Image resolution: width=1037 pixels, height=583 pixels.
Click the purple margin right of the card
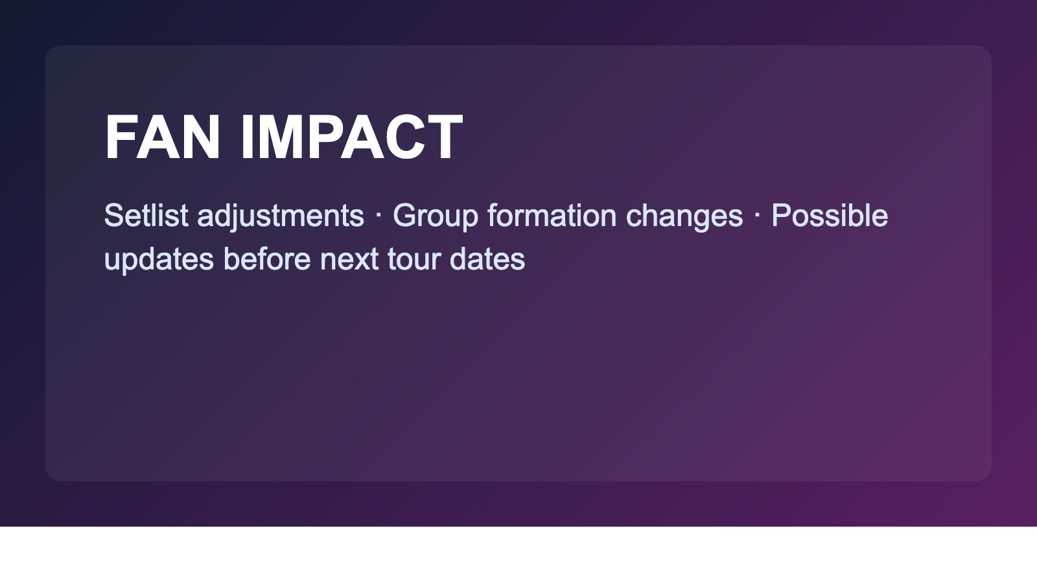pyautogui.click(x=1014, y=259)
